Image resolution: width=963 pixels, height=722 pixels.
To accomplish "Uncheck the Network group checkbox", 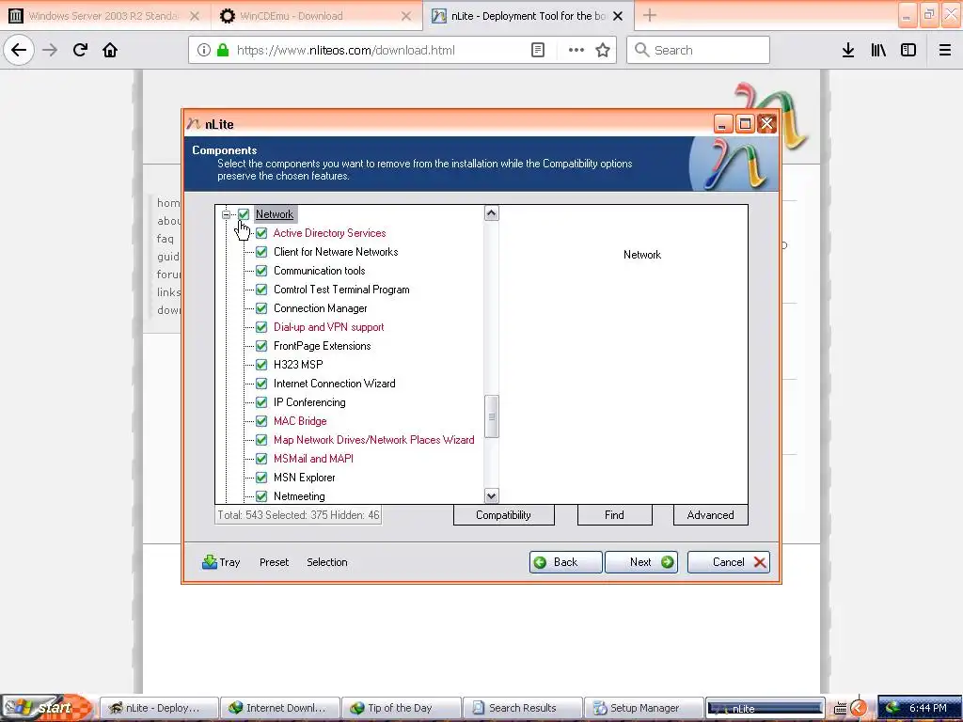I will click(x=244, y=214).
